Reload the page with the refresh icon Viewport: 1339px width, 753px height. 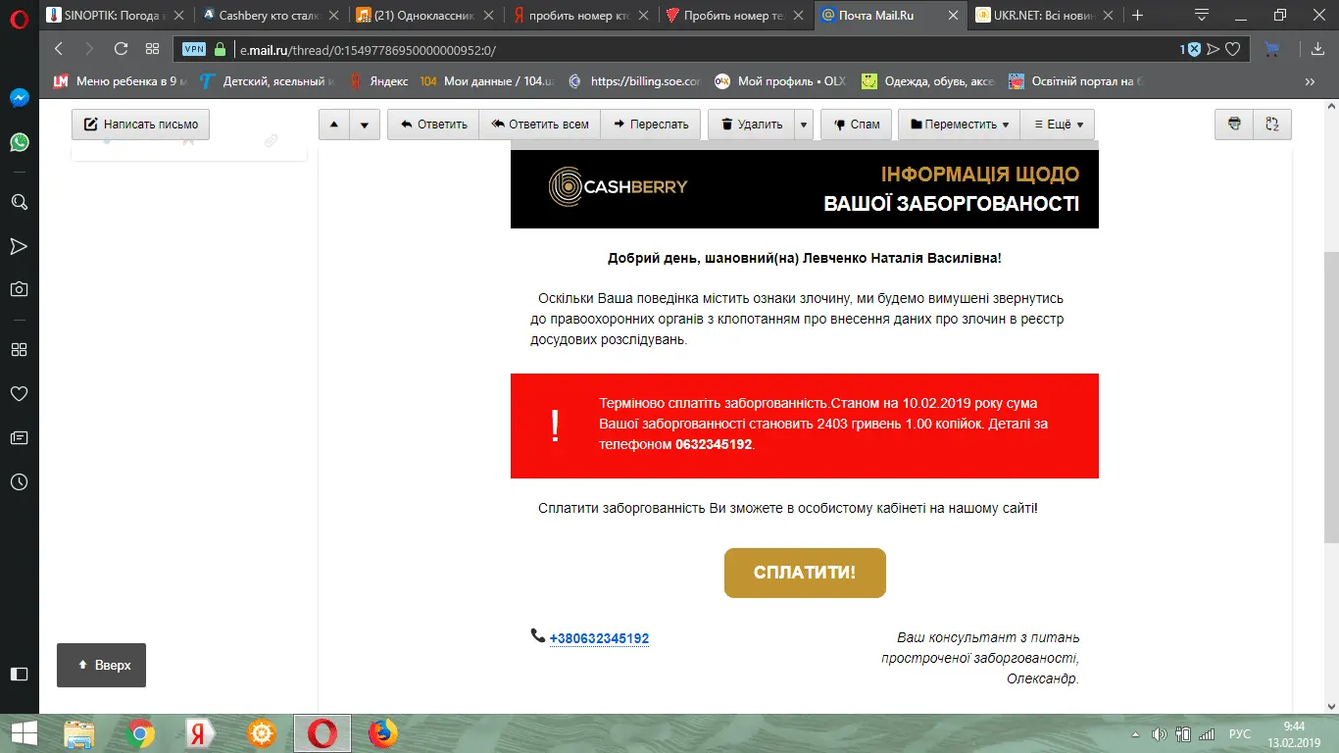point(122,49)
